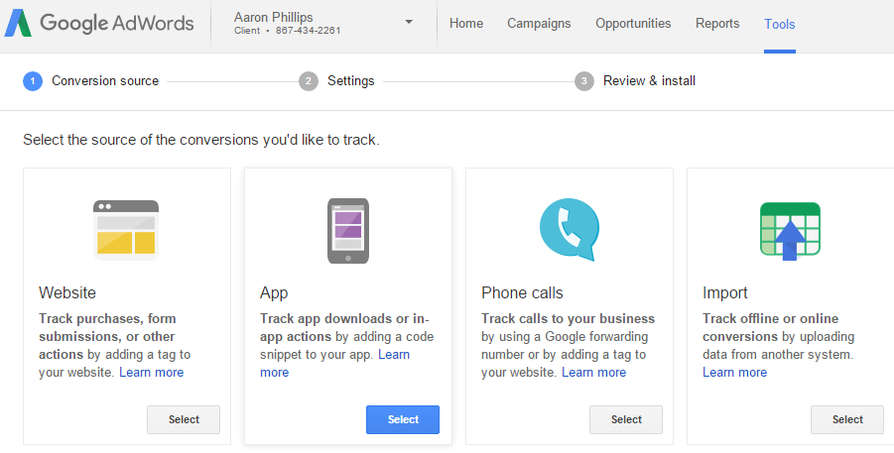Open Learn more link under Import
Screen dimensions: 894x453
point(734,372)
